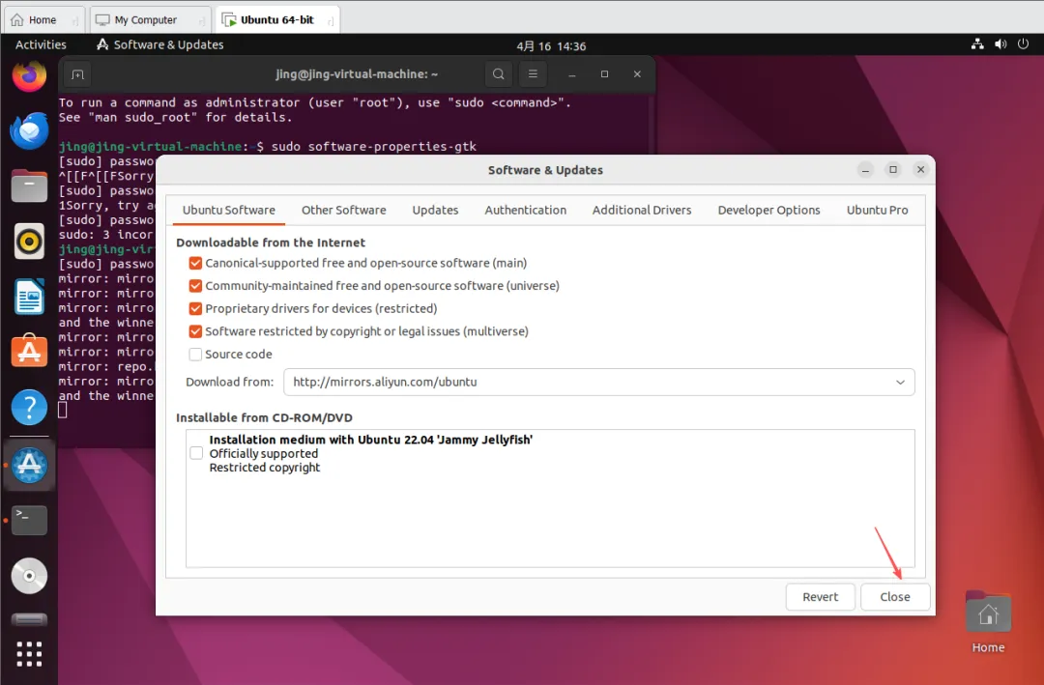The image size is (1044, 685).
Task: Select Software & Updates dock icon
Action: tap(29, 465)
